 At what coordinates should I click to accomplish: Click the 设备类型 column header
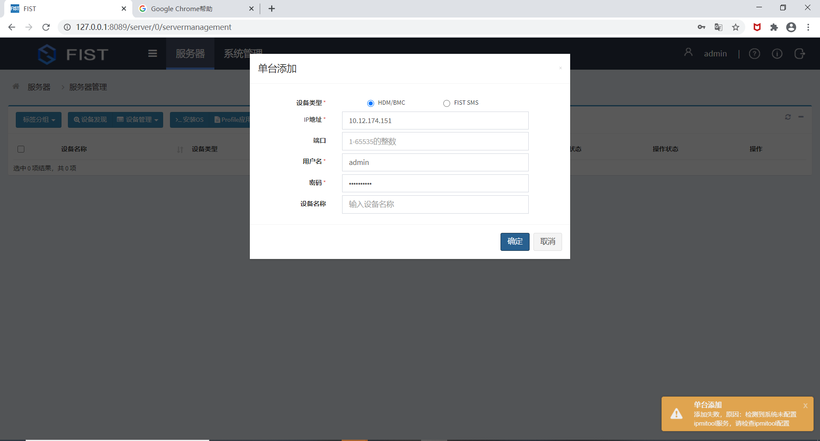click(x=205, y=149)
